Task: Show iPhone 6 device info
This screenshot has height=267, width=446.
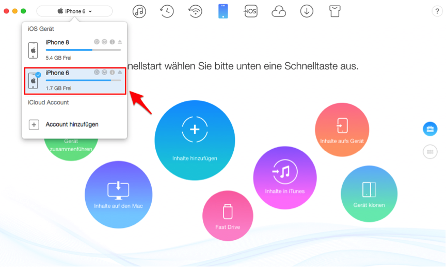Action: tap(113, 73)
